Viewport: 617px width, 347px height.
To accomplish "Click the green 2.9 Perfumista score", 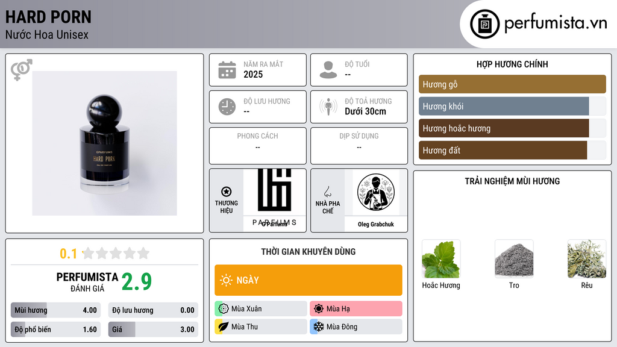I will (x=137, y=282).
